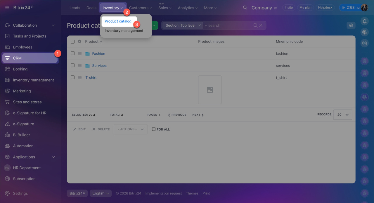Open the English language selector

101,193
